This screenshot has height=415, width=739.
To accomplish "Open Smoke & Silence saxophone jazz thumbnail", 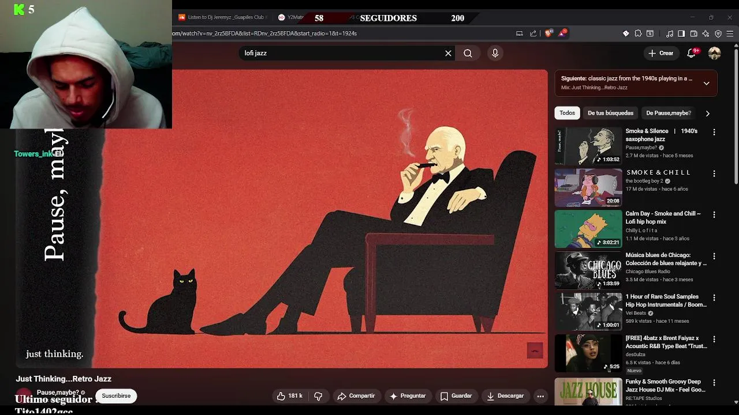I will tap(588, 146).
